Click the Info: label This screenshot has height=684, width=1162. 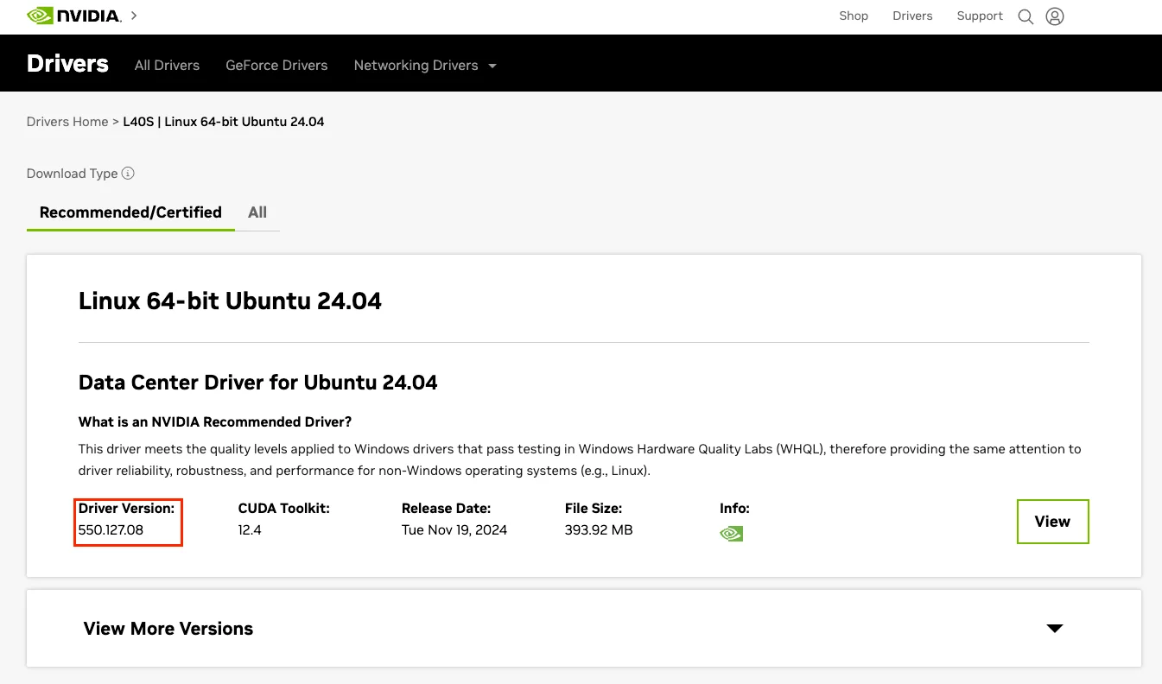(x=734, y=509)
